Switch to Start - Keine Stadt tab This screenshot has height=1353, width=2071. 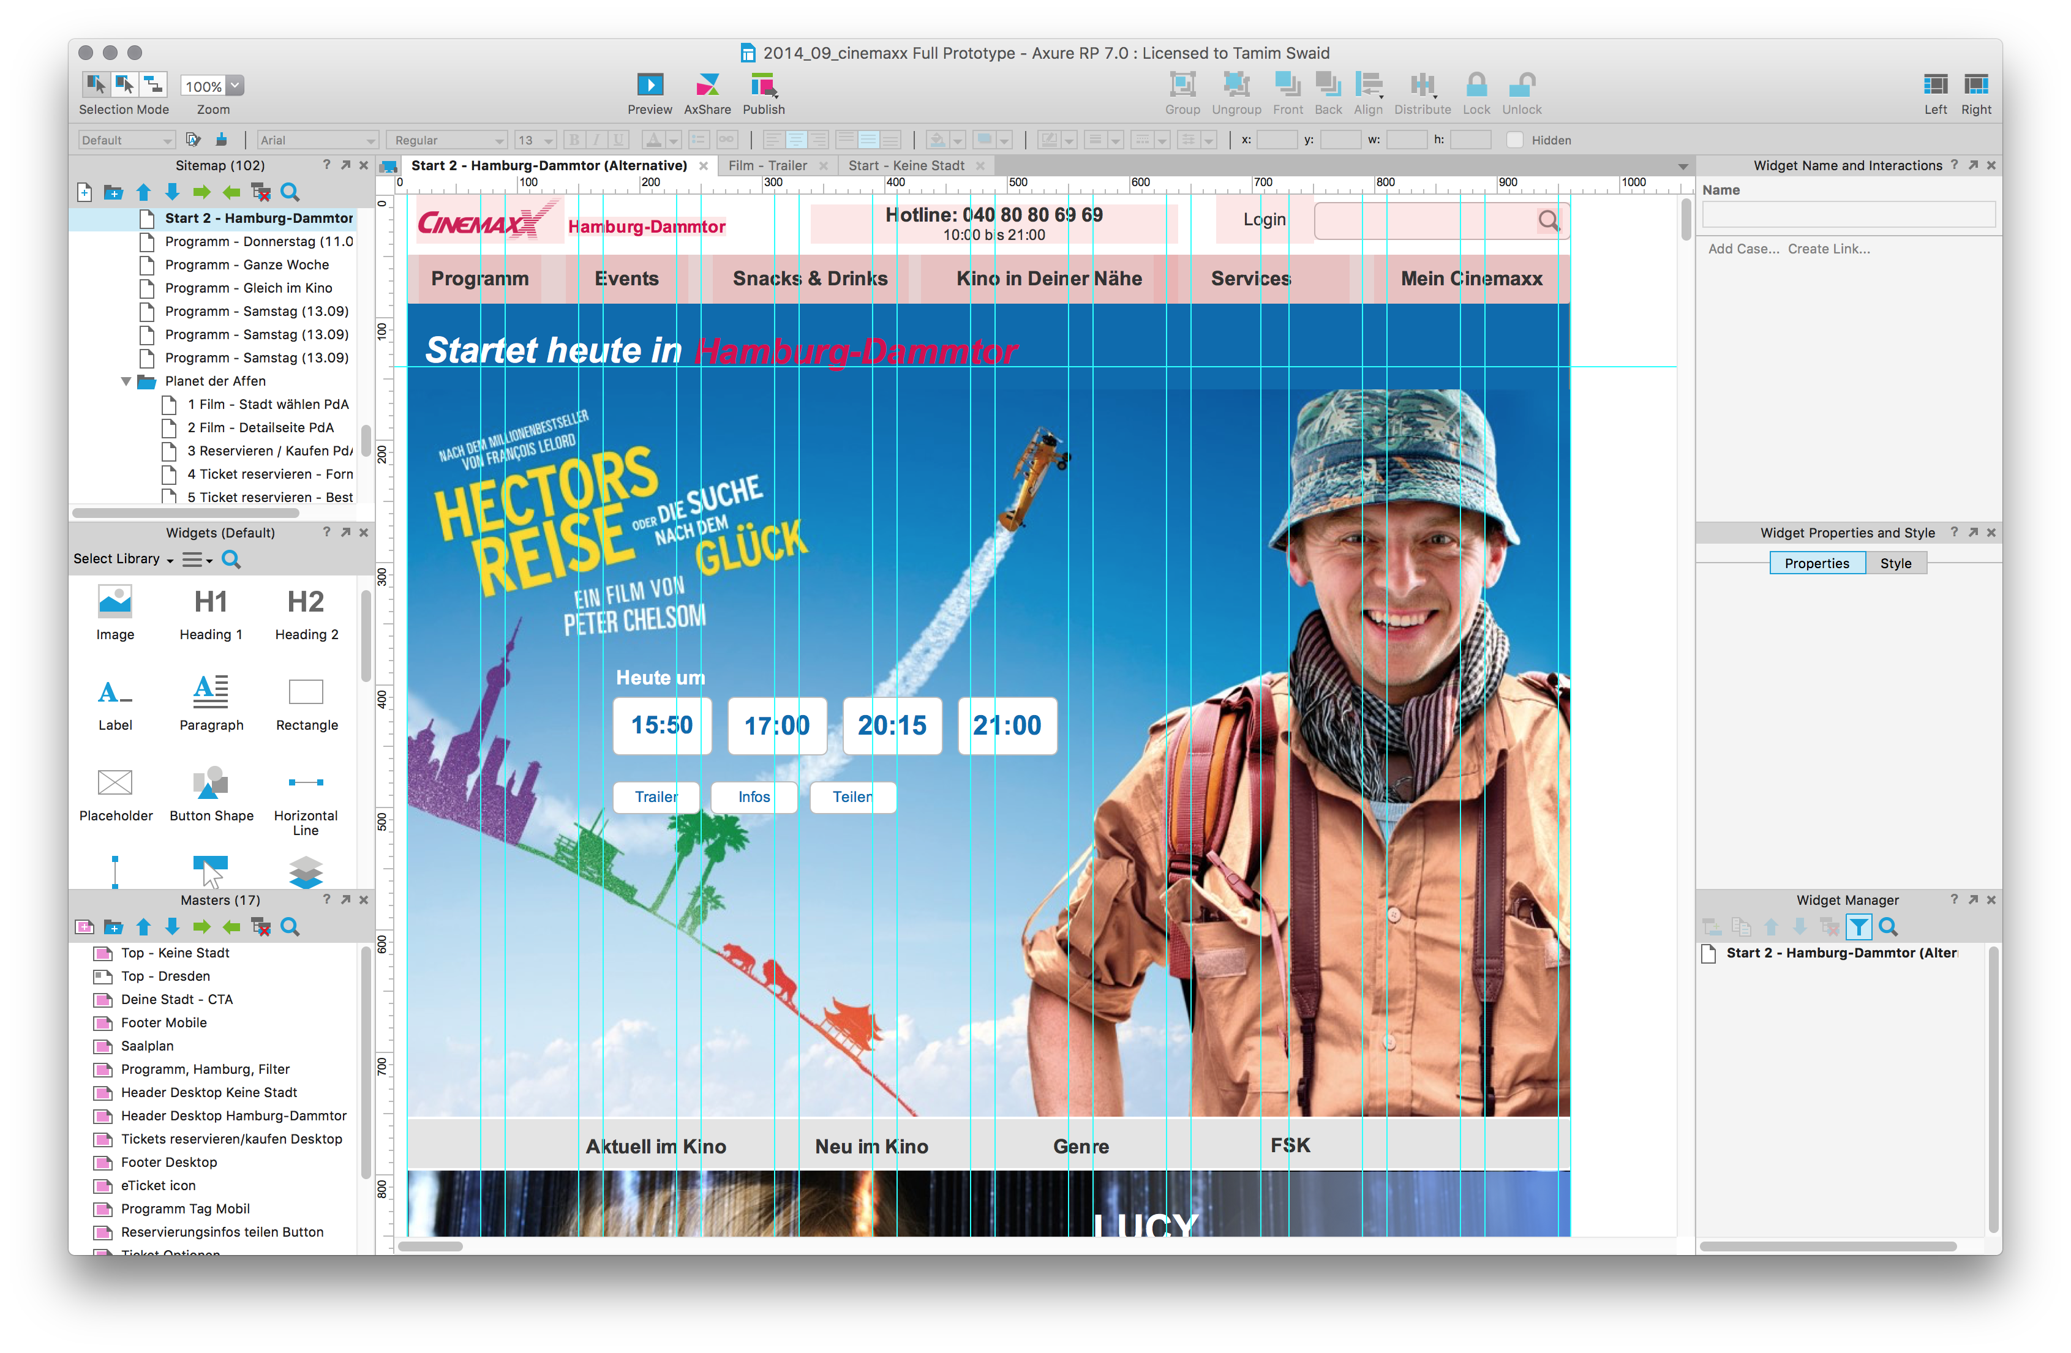(906, 165)
